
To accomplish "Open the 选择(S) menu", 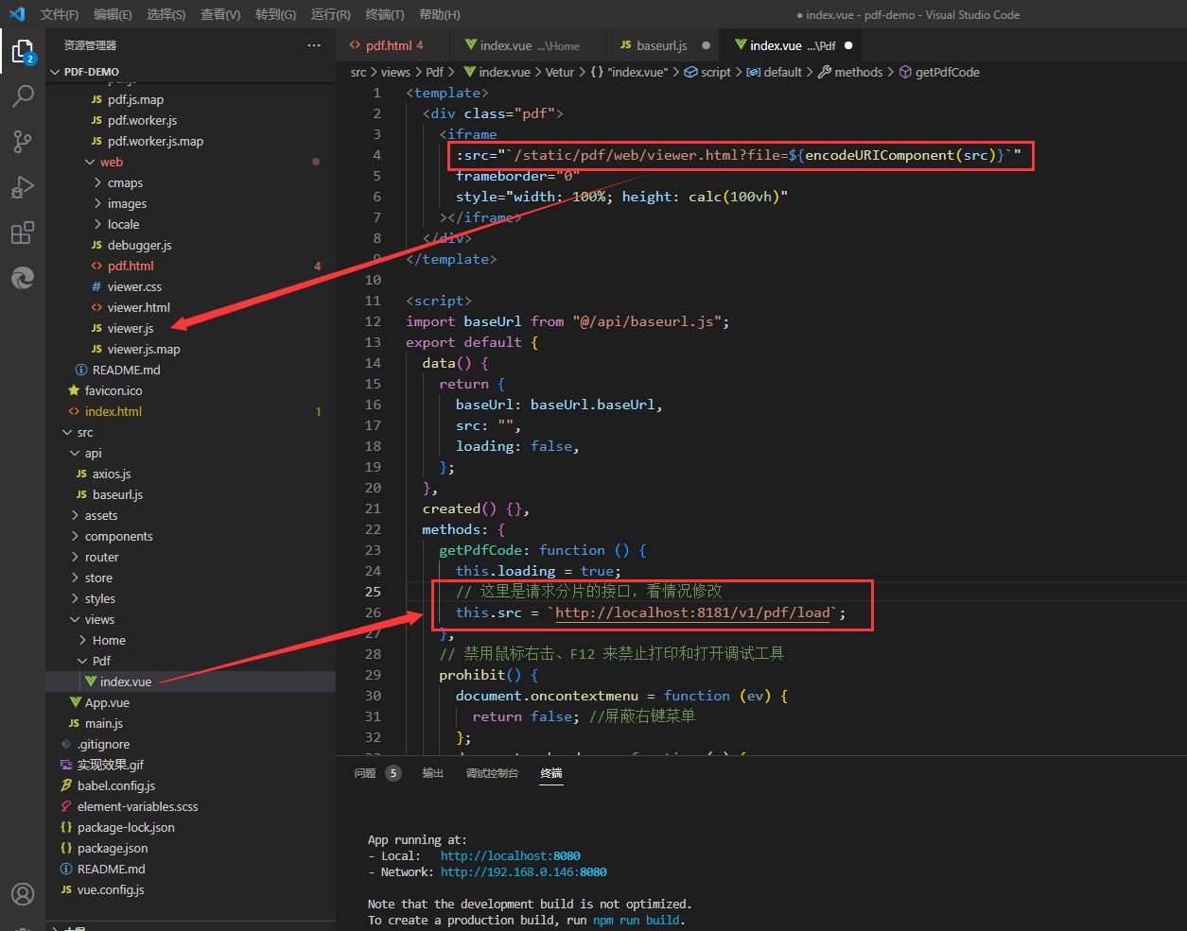I will 166,14.
